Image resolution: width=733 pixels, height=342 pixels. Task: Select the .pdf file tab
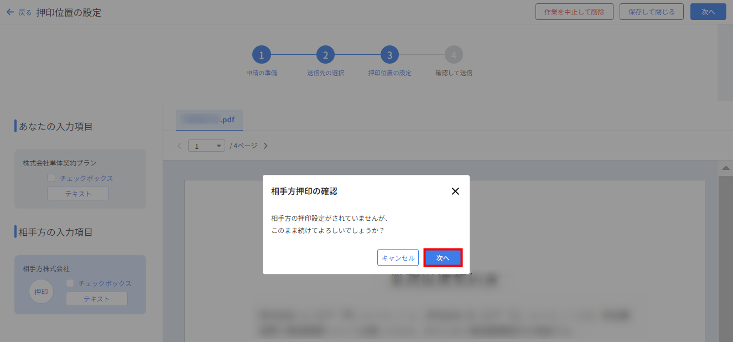209,120
